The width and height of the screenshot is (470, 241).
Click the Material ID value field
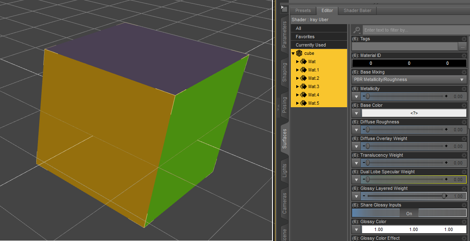pyautogui.click(x=409, y=63)
